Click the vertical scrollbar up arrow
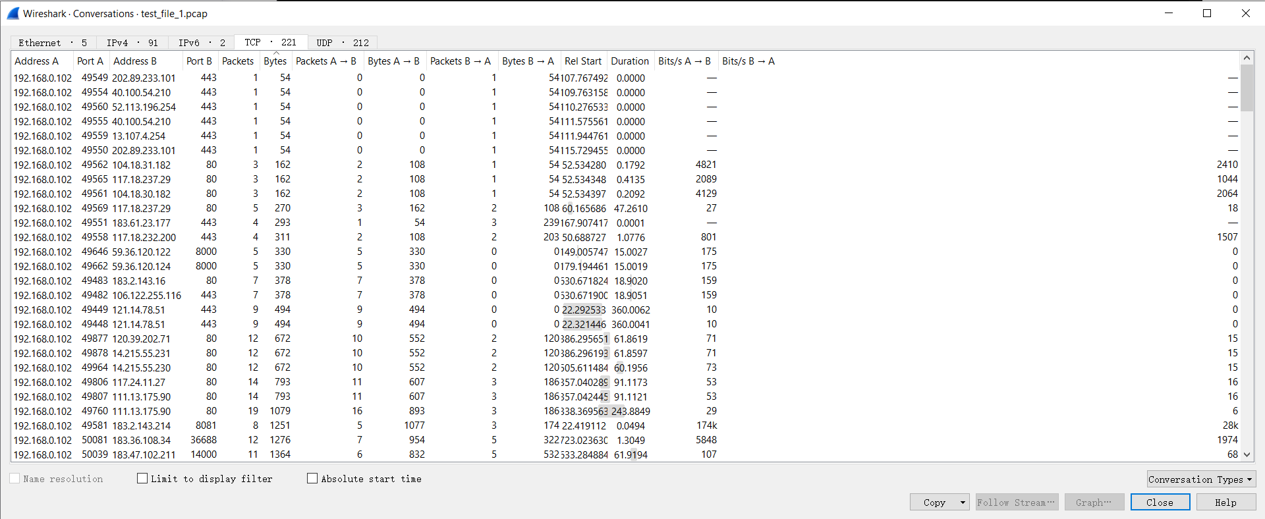 click(x=1247, y=58)
